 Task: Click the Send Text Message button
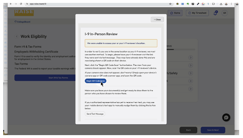tap(95, 114)
